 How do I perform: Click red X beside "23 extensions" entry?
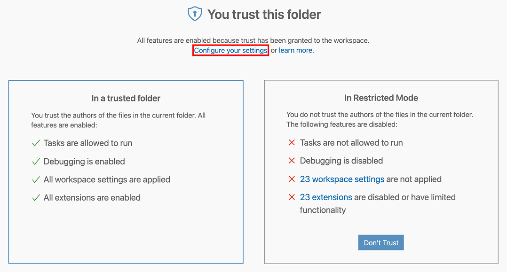point(292,197)
